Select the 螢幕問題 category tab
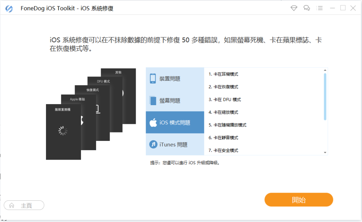Image resolution: width=362 pixels, height=222 pixels. (x=175, y=101)
